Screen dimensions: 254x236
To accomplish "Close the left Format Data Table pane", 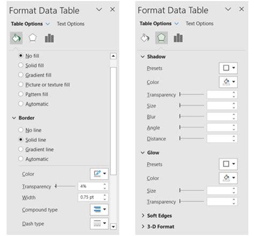I will pos(113,10).
